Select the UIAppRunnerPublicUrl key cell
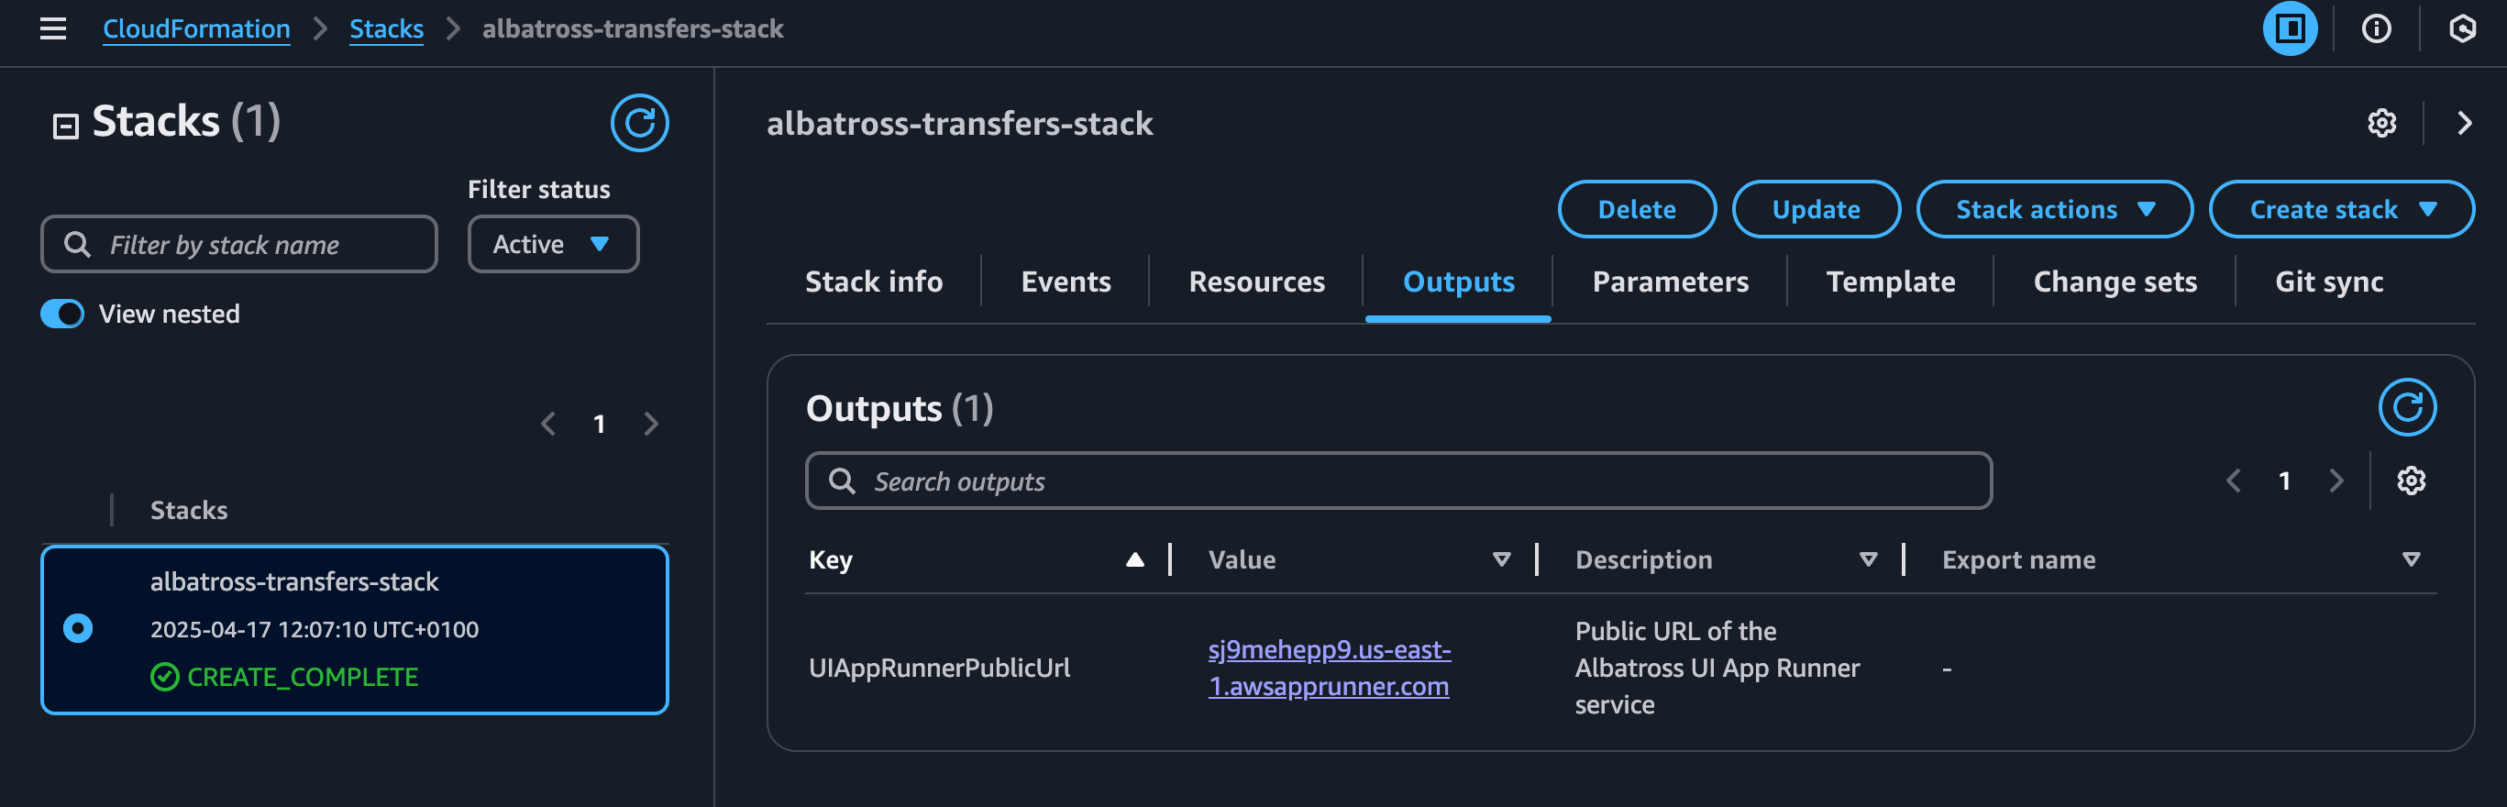This screenshot has height=807, width=2507. [x=938, y=668]
